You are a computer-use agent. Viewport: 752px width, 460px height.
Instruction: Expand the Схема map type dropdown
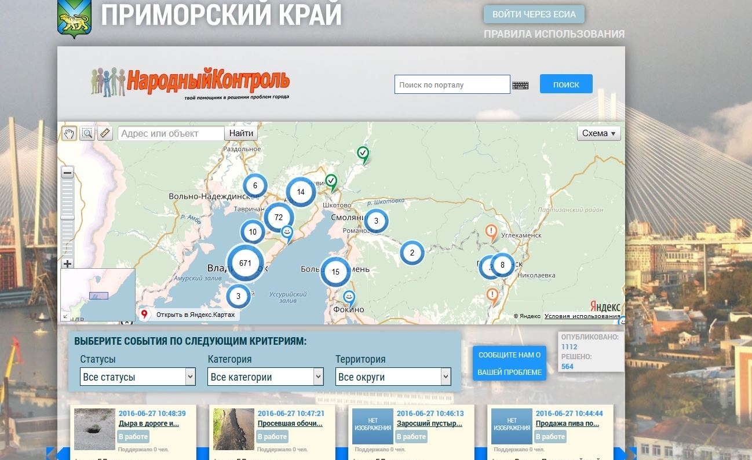599,133
